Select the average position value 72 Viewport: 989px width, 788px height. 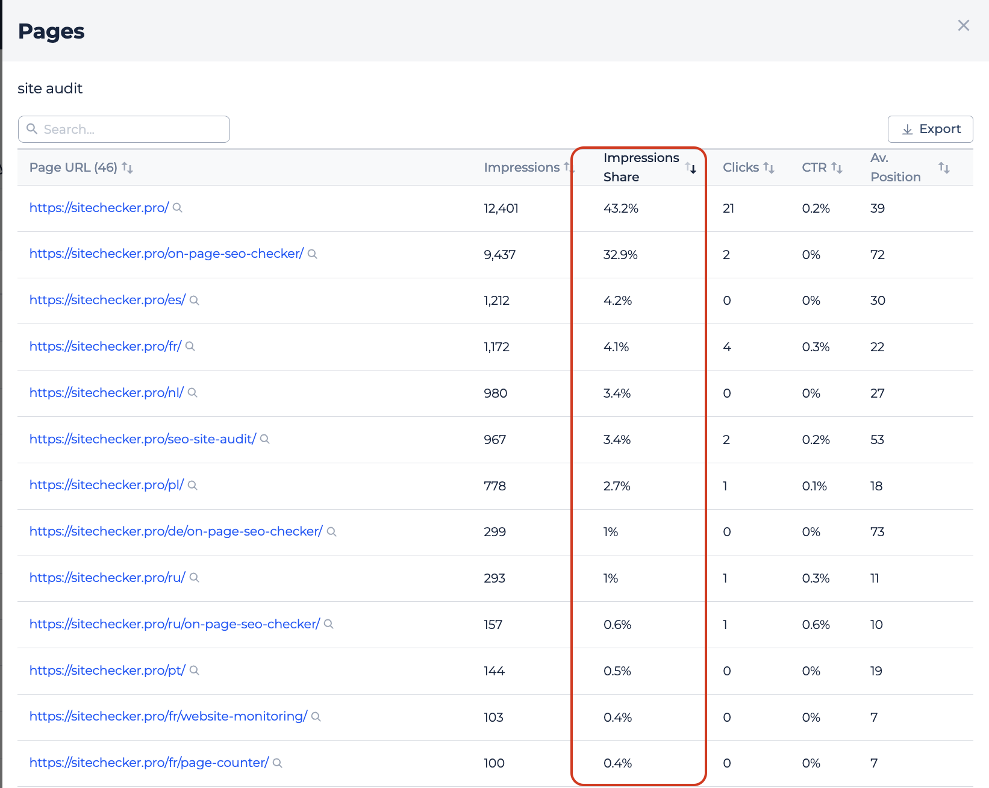(x=878, y=255)
